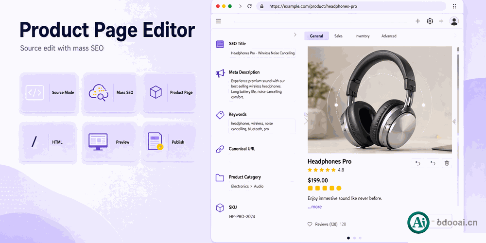Click the Product Page cube icon

click(x=156, y=92)
